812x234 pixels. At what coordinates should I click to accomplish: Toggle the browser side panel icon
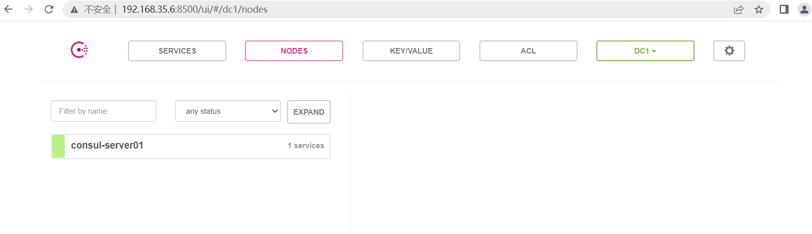(x=784, y=9)
